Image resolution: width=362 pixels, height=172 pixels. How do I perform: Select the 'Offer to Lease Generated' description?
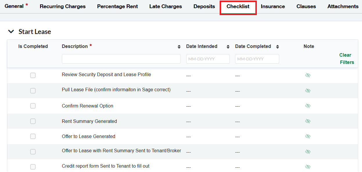point(89,137)
